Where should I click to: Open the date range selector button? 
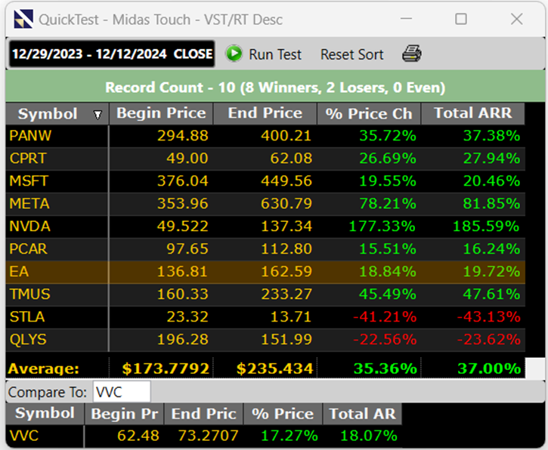coord(111,54)
